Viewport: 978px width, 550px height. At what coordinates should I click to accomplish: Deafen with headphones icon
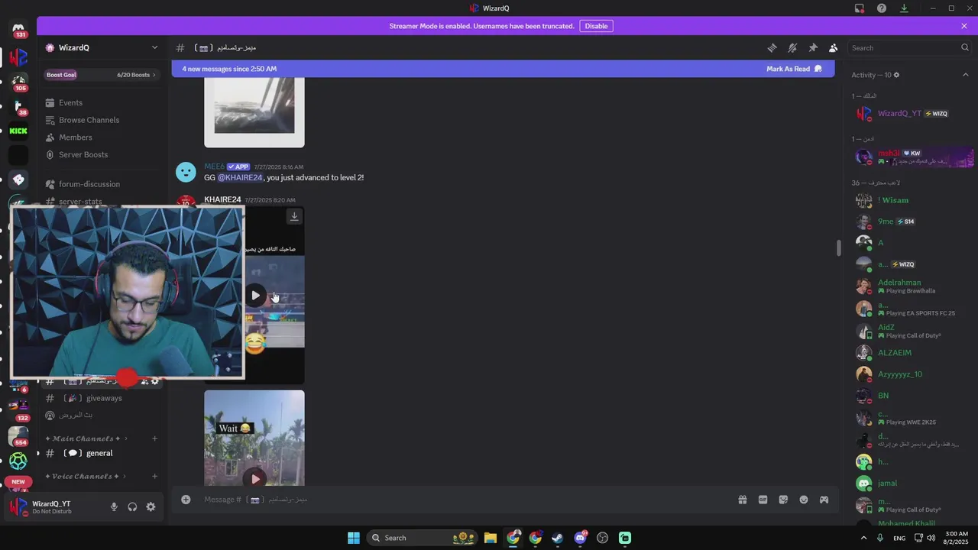(x=132, y=506)
